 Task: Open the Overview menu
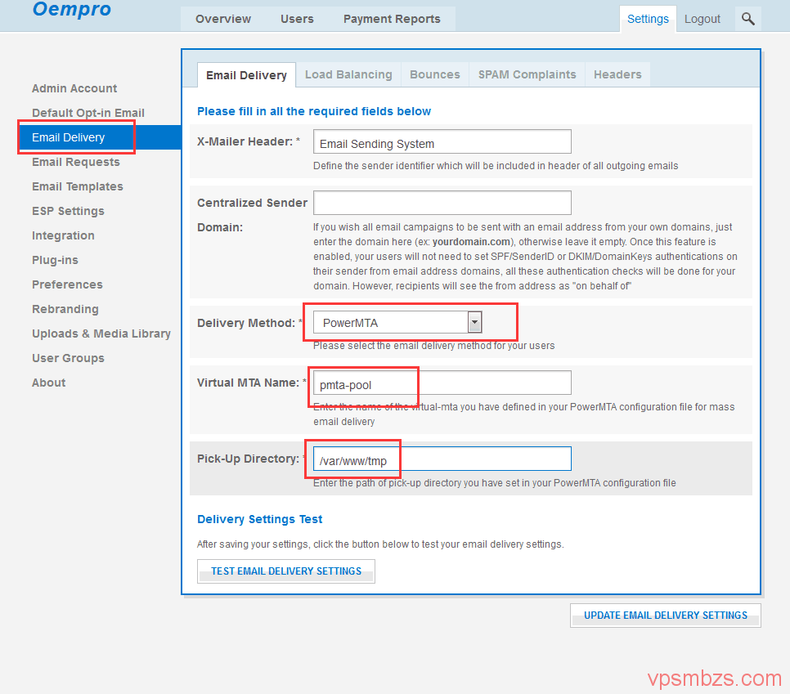(222, 19)
